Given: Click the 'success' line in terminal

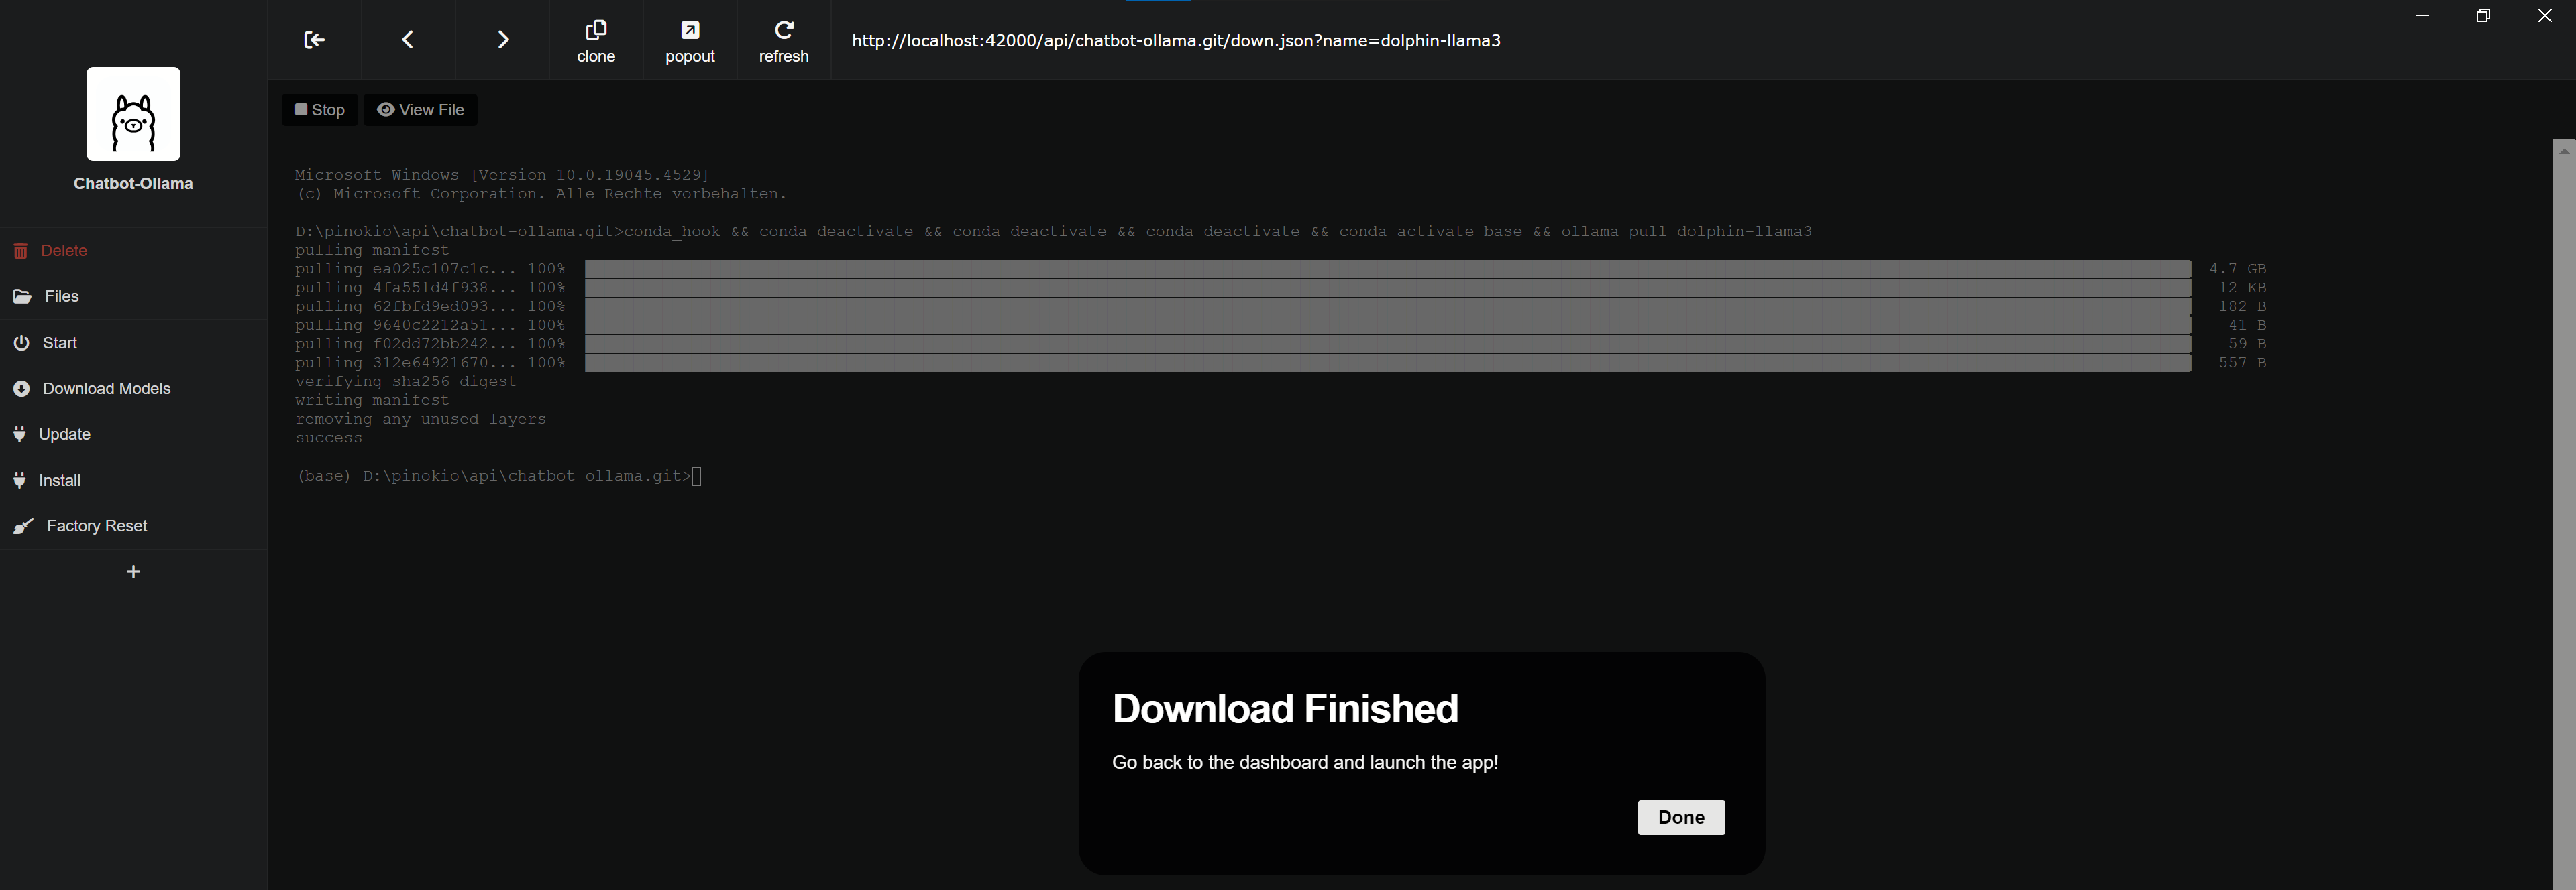Looking at the screenshot, I should [328, 438].
